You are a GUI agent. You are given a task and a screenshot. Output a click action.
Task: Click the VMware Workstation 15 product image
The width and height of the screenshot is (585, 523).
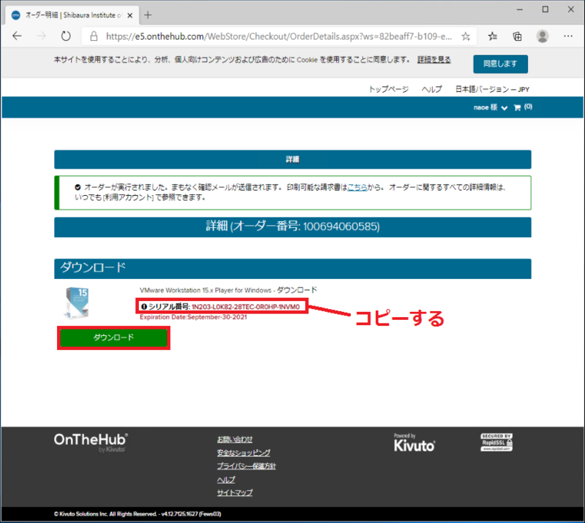pyautogui.click(x=78, y=302)
